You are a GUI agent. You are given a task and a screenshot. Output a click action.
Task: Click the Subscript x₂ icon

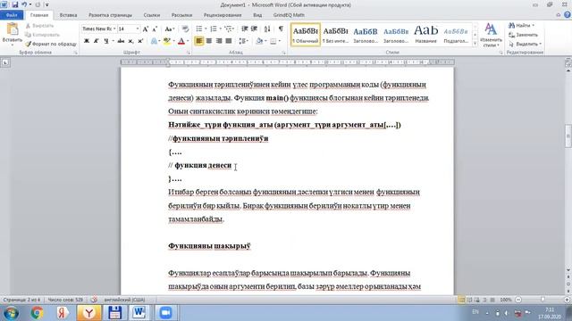[130, 41]
